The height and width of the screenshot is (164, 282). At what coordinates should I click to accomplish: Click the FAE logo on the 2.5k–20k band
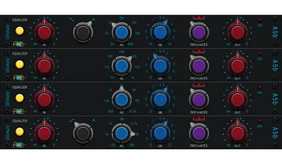click(19, 145)
